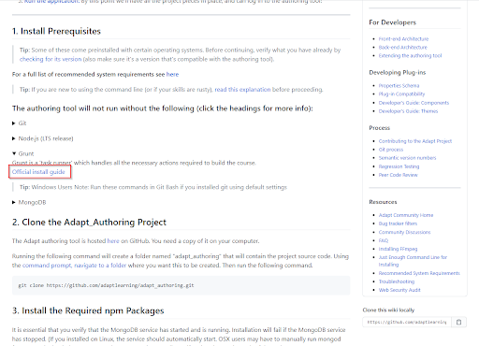Open 'command prompt, navigate to a folder' link
The width and height of the screenshot is (479, 346).
click(x=74, y=266)
